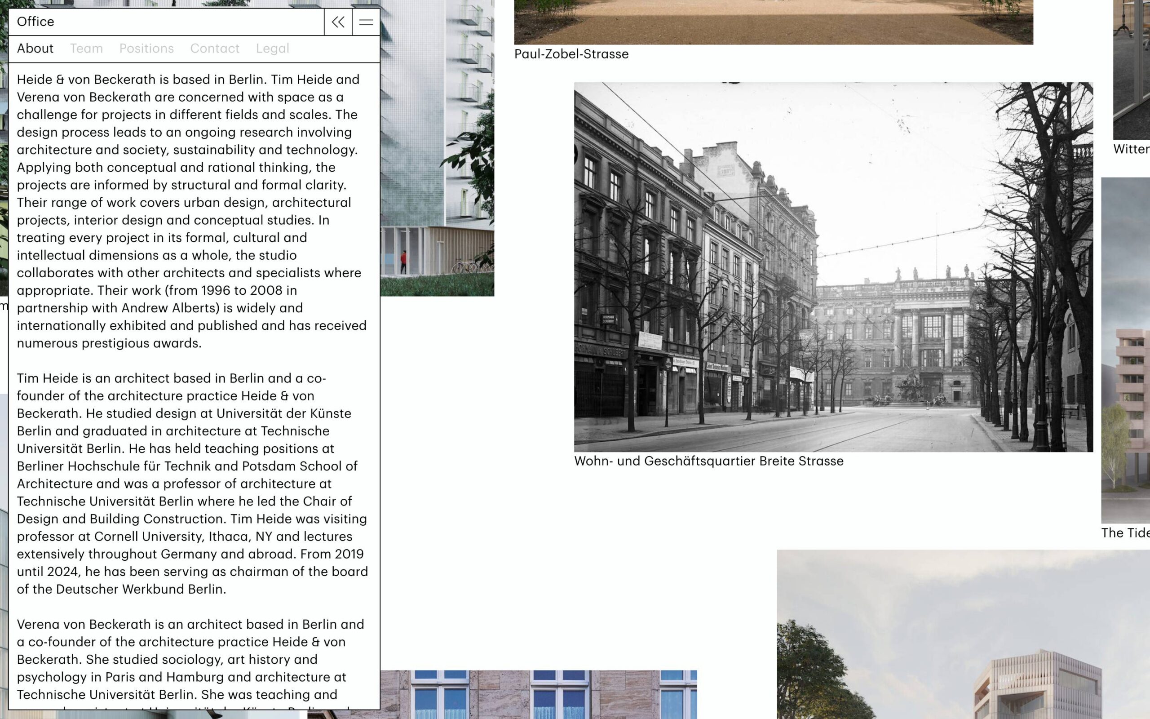
Task: View the Legal tab
Action: pos(272,49)
